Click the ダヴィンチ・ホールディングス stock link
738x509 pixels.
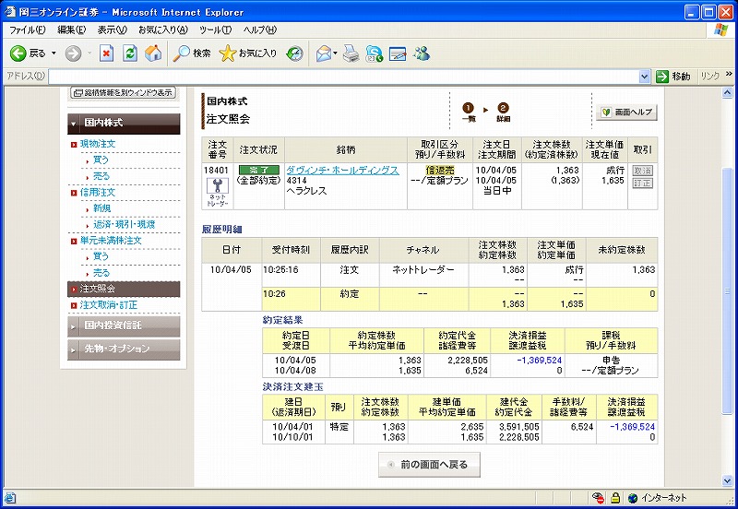click(x=342, y=171)
